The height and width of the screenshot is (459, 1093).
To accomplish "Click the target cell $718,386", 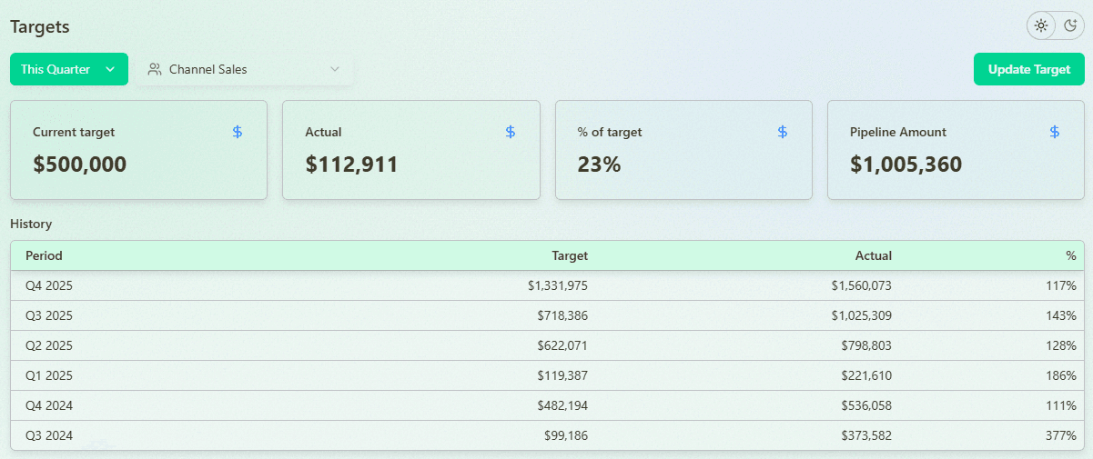I will [562, 315].
